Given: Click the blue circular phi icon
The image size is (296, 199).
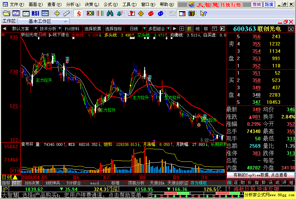Looking at the screenshot, I should pos(160,14).
